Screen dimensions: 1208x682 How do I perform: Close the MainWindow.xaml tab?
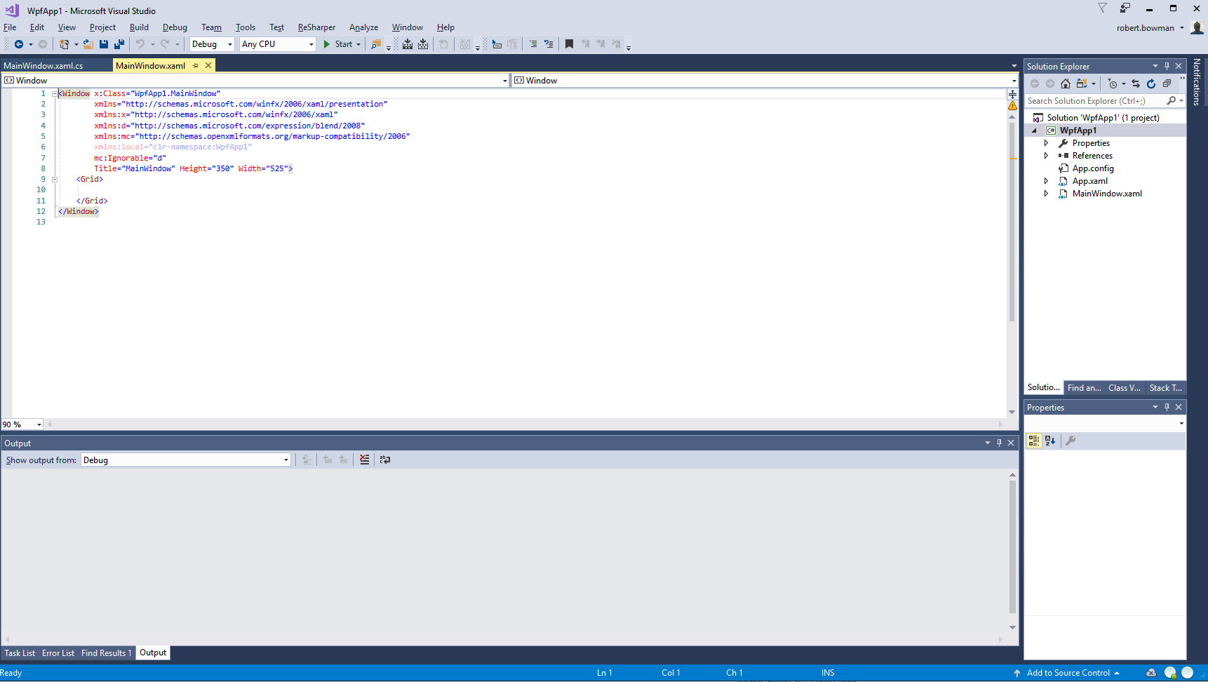pos(208,65)
